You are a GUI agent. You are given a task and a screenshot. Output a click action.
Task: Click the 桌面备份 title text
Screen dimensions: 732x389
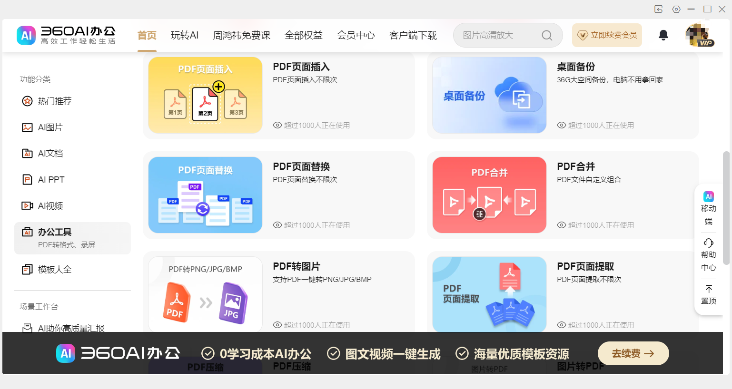point(576,67)
